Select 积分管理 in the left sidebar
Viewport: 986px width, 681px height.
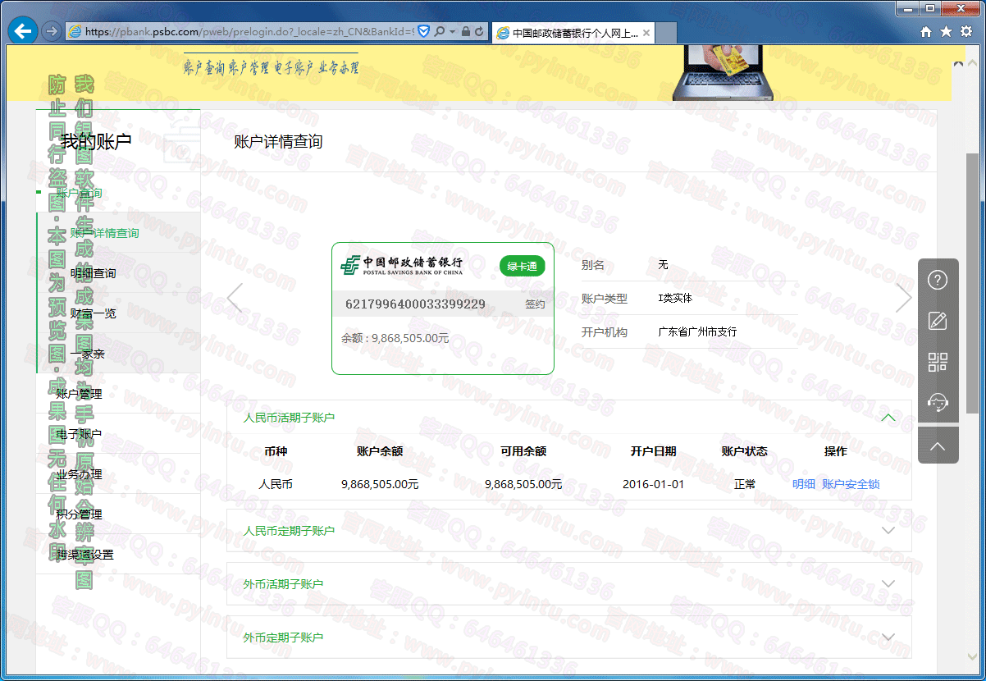[x=80, y=514]
